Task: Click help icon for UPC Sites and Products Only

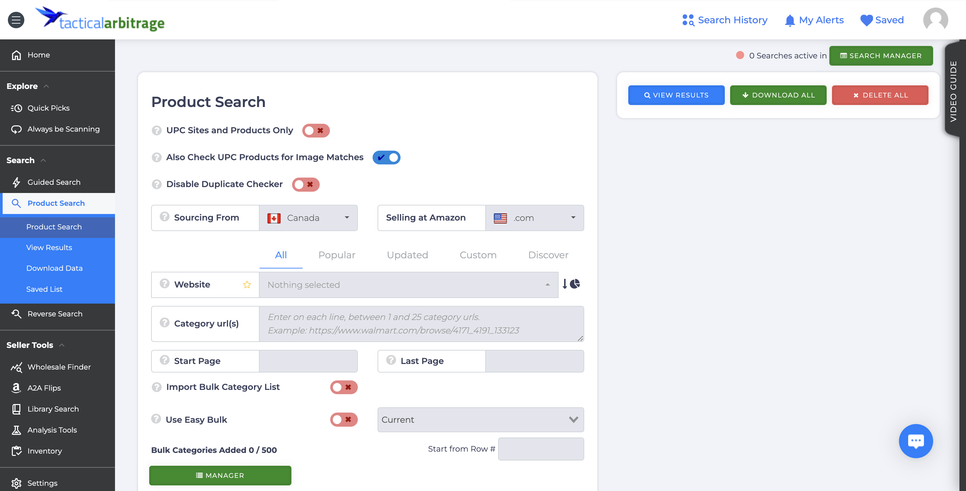Action: 156,130
